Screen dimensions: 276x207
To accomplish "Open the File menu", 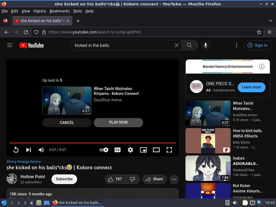I will coord(5,11).
